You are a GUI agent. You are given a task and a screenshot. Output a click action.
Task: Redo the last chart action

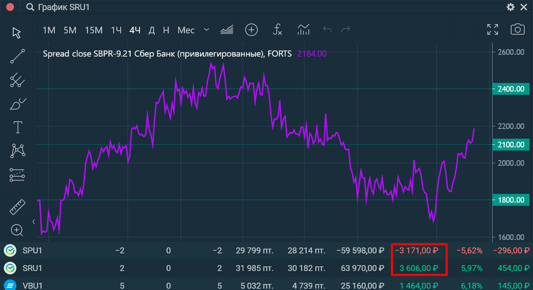pyautogui.click(x=346, y=30)
